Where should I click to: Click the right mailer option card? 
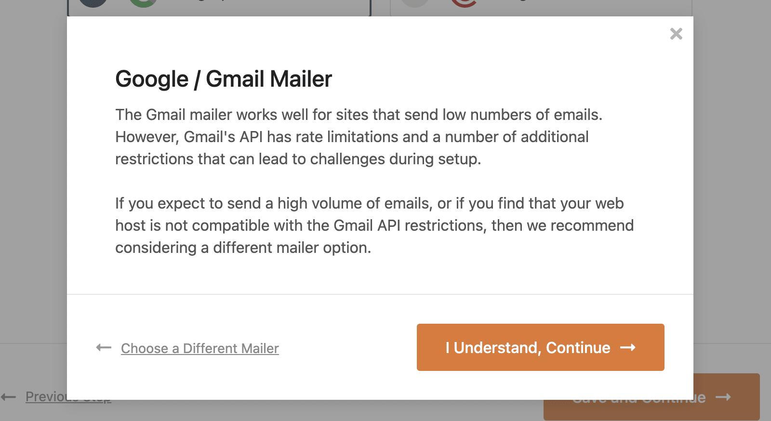coord(540,6)
